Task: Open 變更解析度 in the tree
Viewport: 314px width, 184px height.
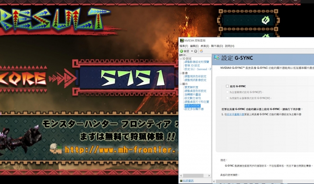Action: coord(191,87)
